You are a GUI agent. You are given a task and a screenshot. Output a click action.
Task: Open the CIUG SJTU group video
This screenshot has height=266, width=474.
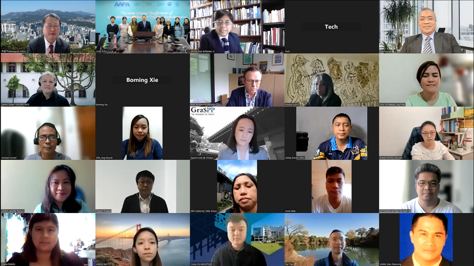(142, 26)
